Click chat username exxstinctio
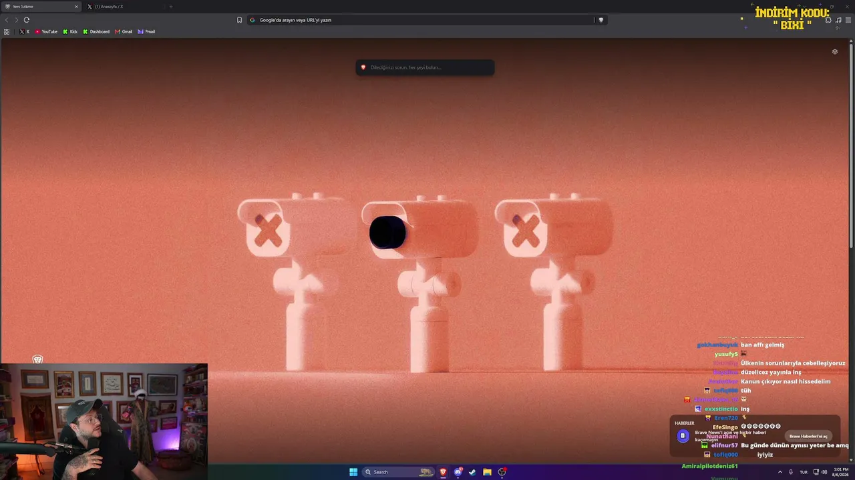Image resolution: width=855 pixels, height=480 pixels. tap(721, 409)
